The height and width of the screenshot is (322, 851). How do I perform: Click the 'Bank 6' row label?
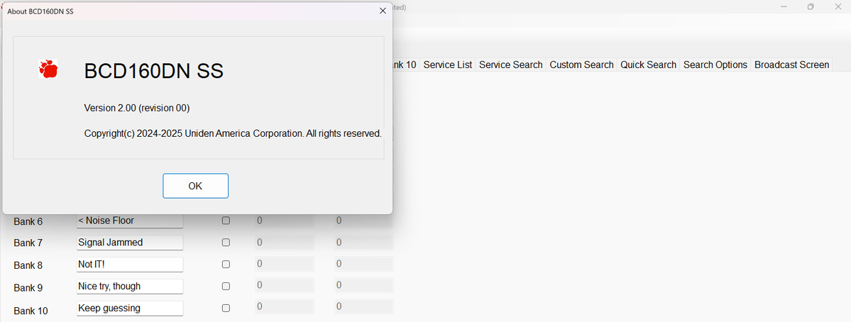coord(28,221)
